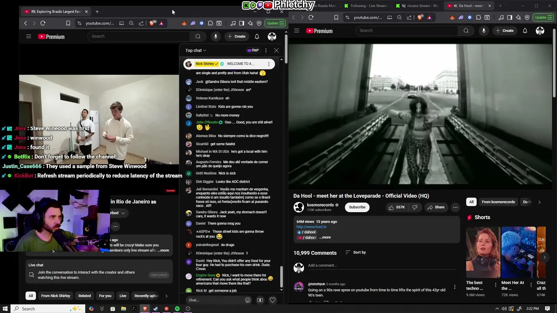557x313 pixels.
Task: Click Windows taskbar Search box
Action: 47,309
